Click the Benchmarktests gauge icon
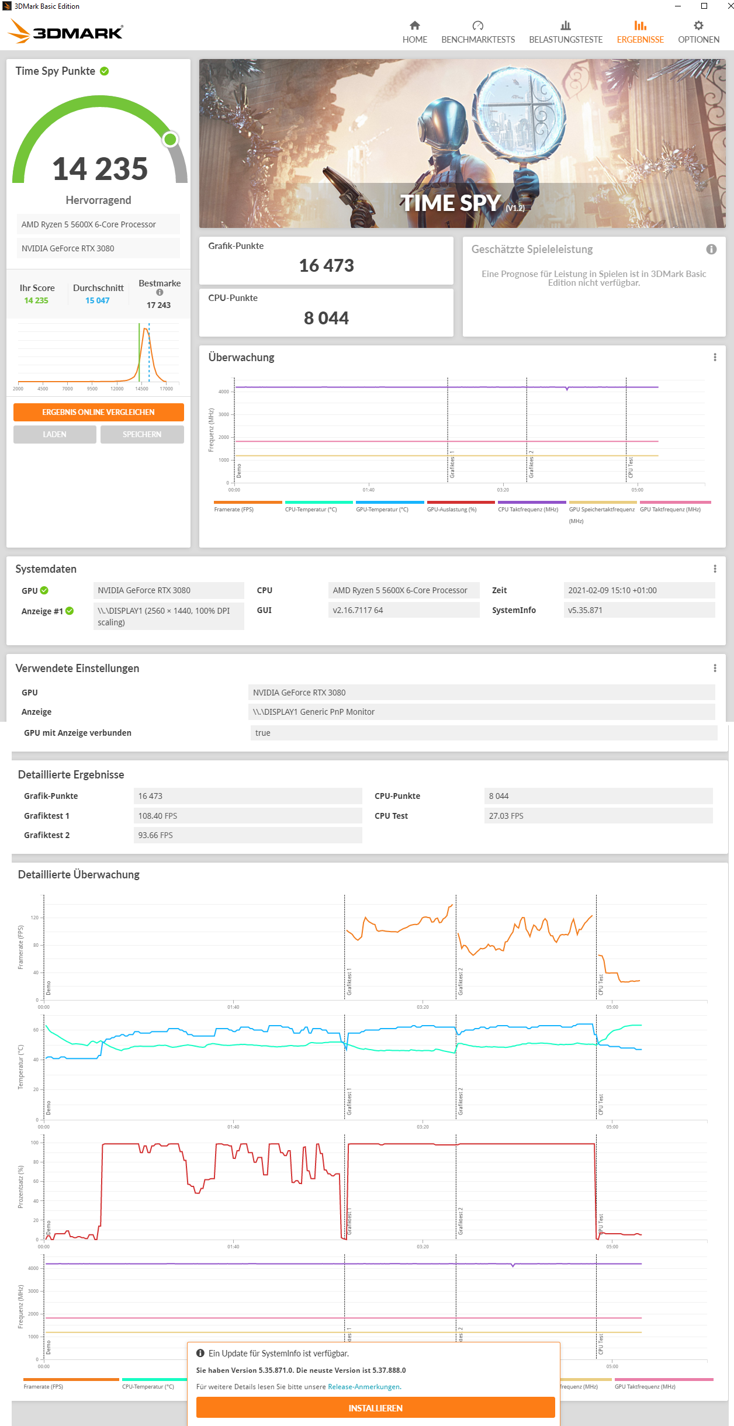Screen dimensions: 734x1426 (478, 25)
